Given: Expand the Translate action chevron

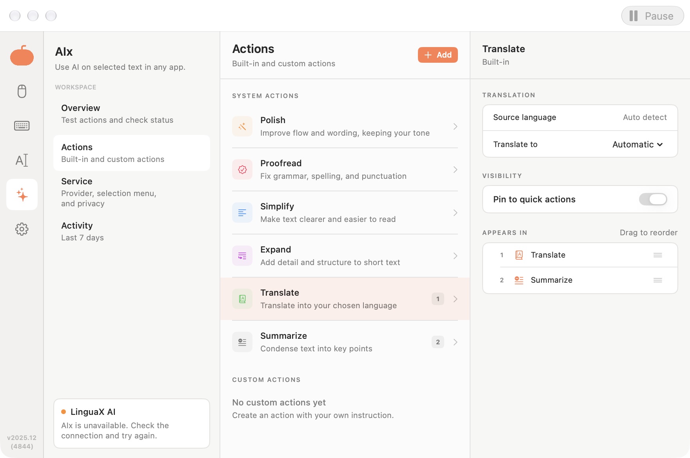Looking at the screenshot, I should [x=455, y=299].
